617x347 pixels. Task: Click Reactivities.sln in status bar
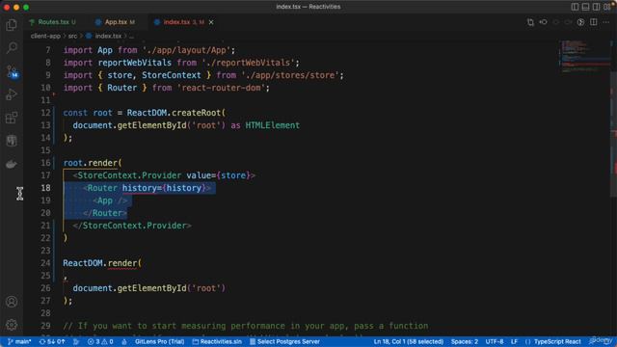point(217,341)
